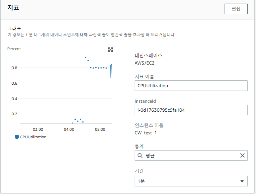Click the search icon in 통계 field
Screen dimensions: 256x194
pos(140,155)
